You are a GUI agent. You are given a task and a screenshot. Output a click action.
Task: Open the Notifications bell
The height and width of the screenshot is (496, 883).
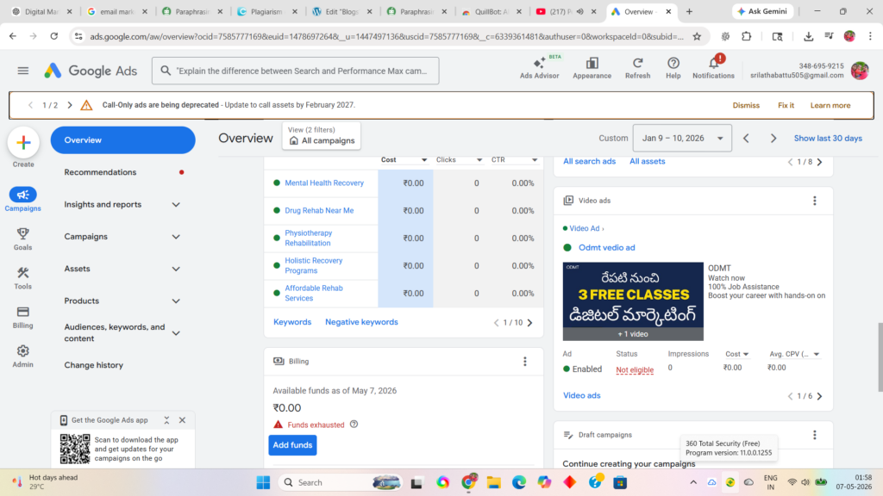coord(713,67)
